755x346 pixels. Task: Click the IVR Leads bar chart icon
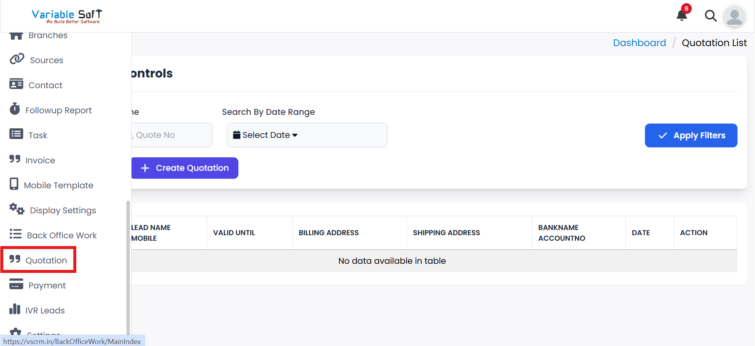pyautogui.click(x=15, y=309)
